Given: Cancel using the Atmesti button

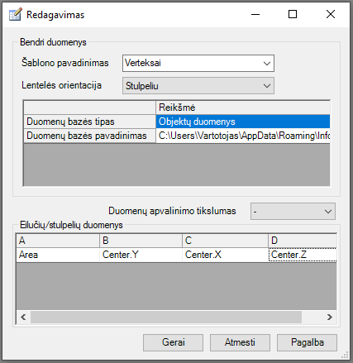Looking at the screenshot, I should click(240, 342).
